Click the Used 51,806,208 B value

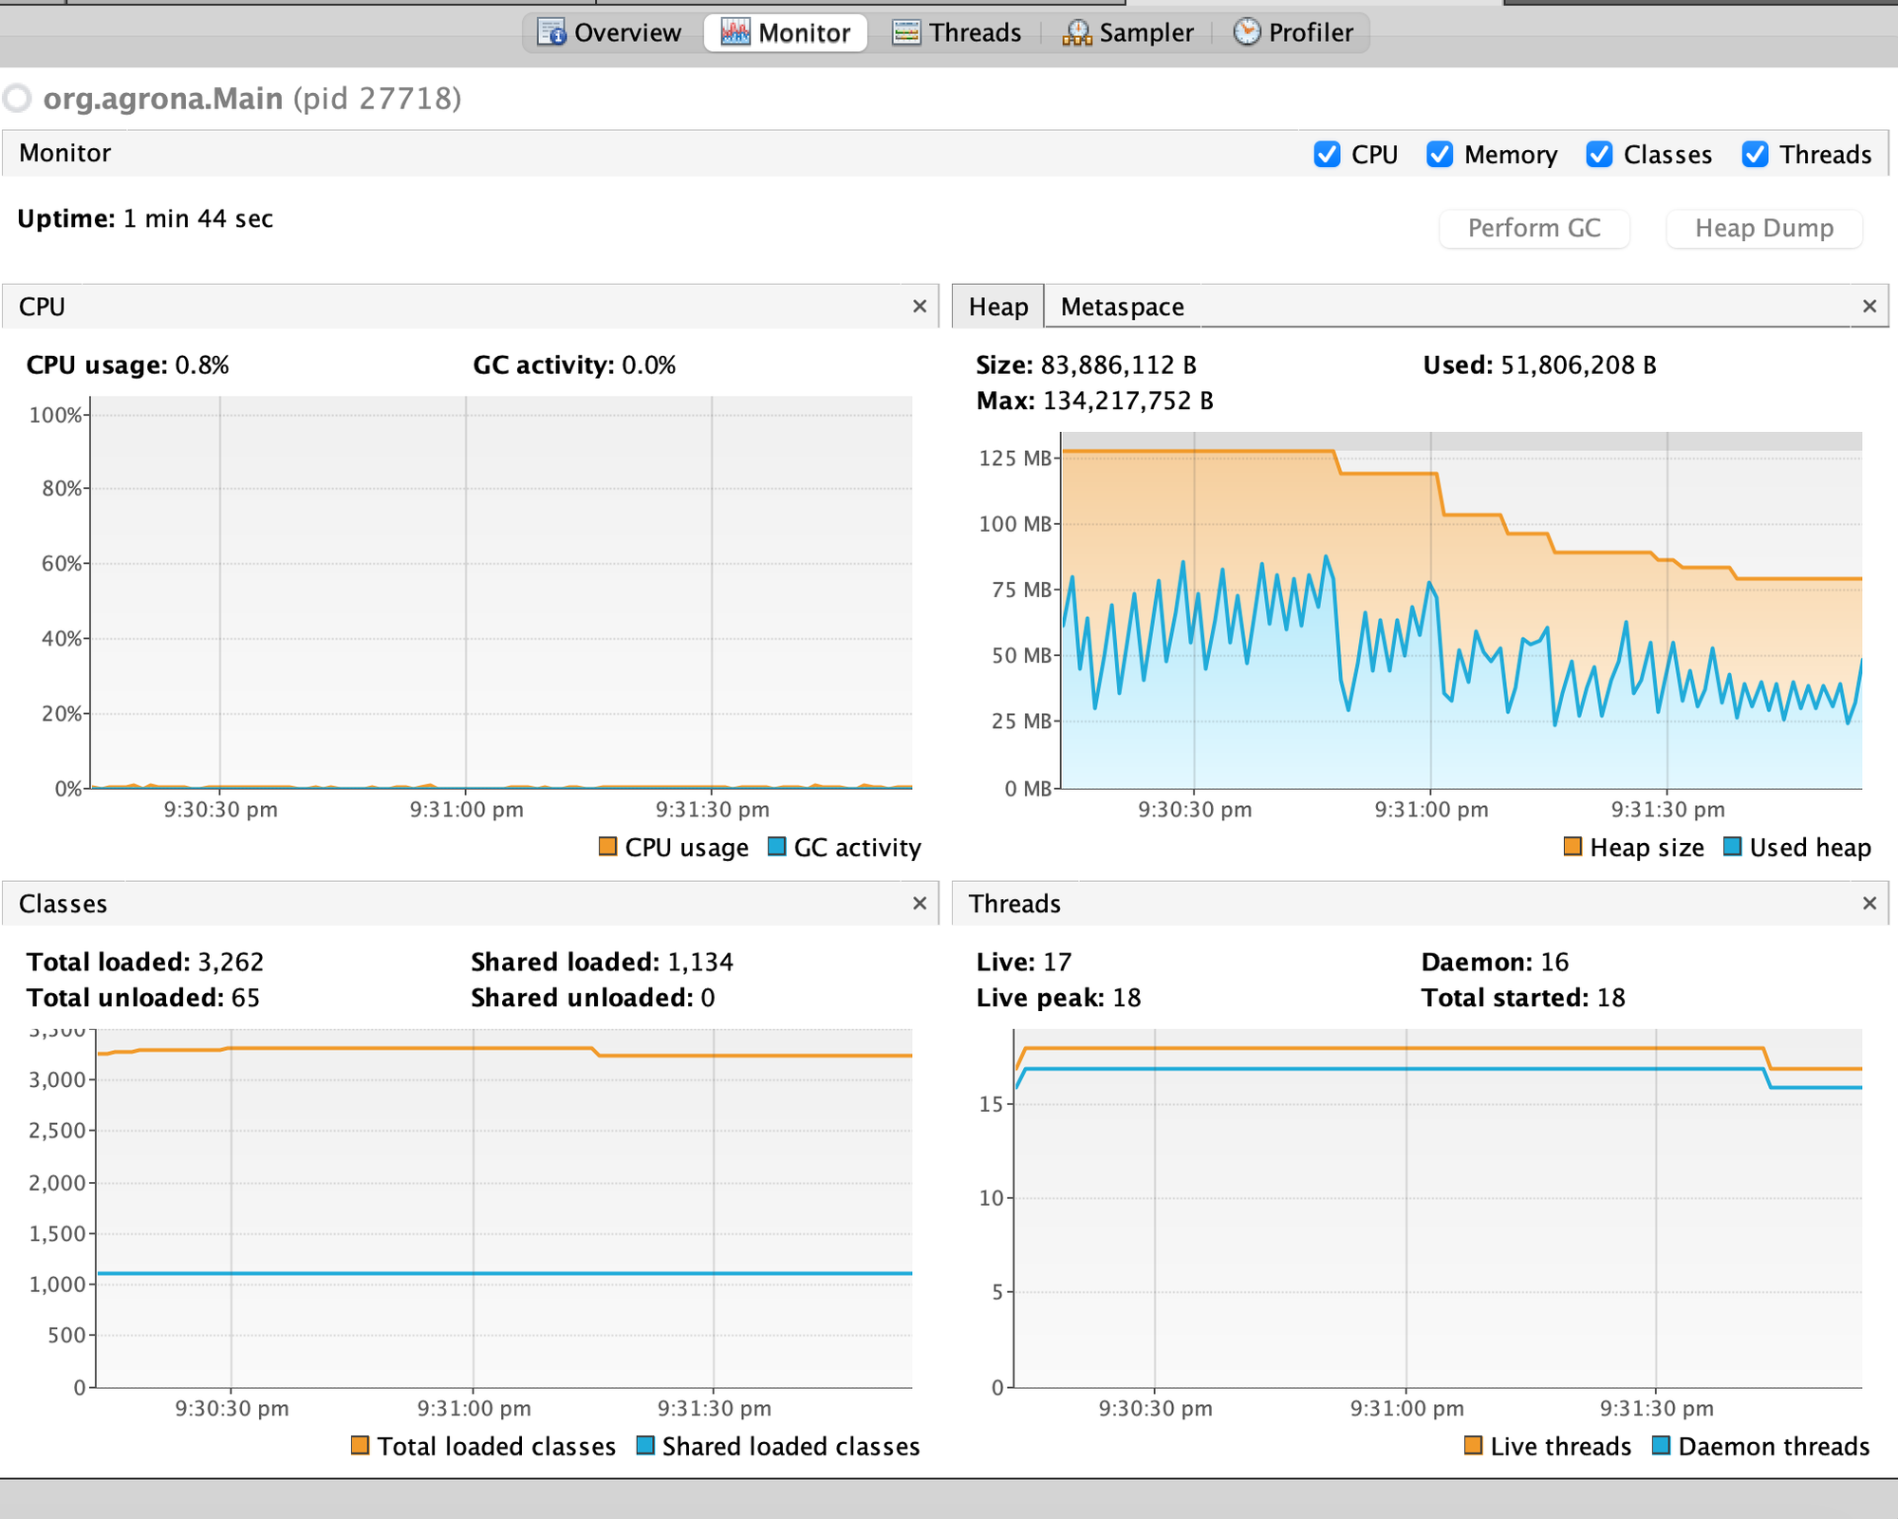pyautogui.click(x=1578, y=366)
